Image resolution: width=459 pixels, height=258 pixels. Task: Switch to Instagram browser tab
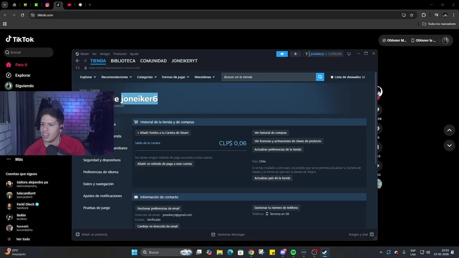click(x=47, y=5)
